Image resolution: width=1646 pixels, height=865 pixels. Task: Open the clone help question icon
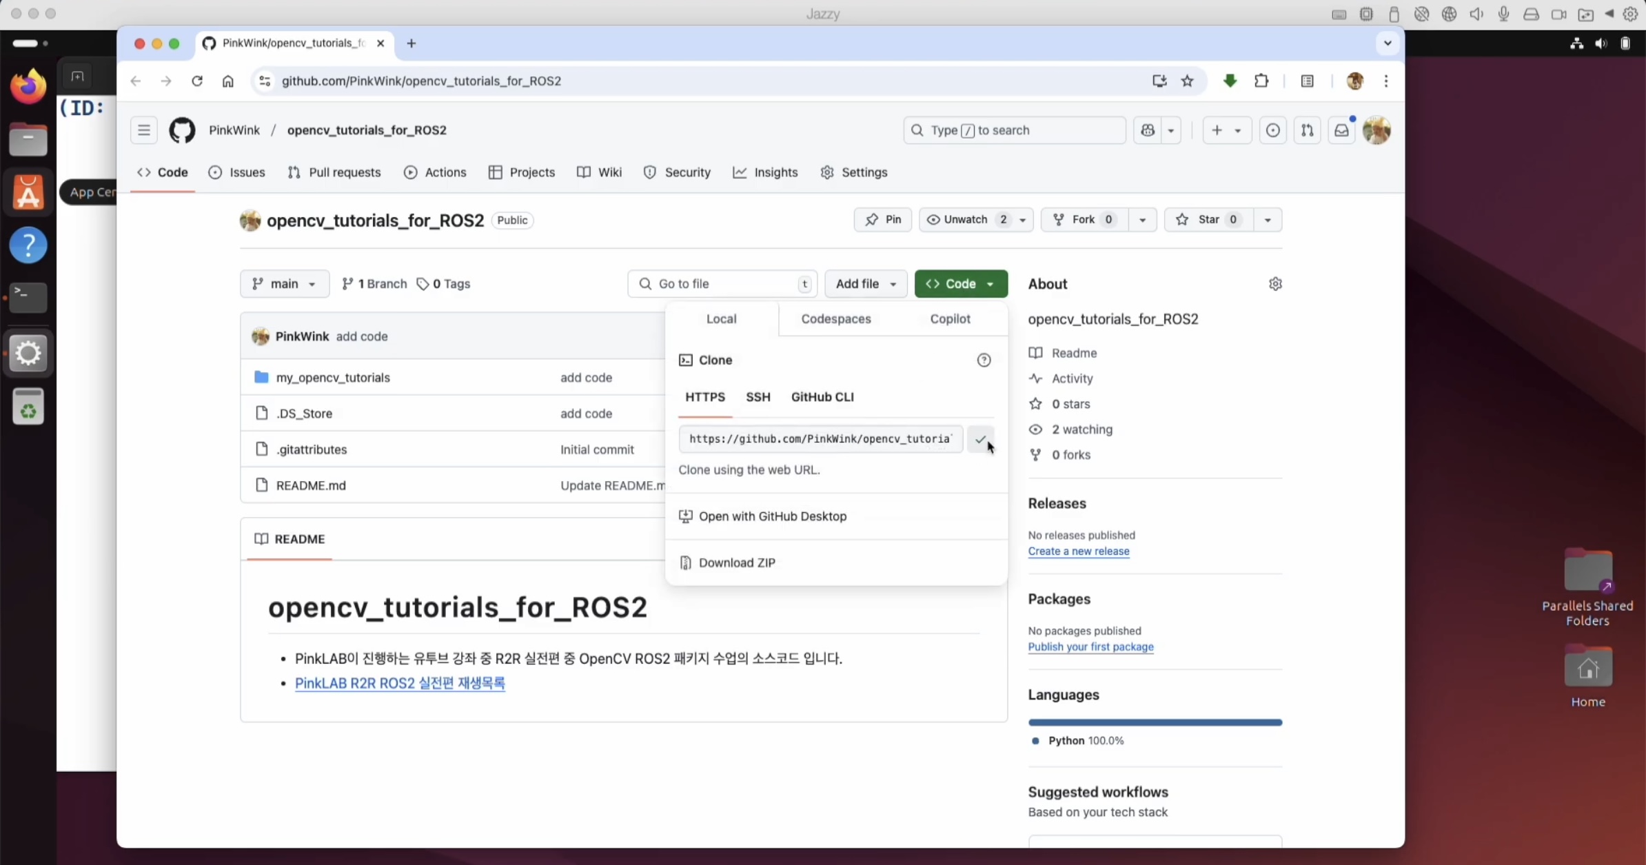click(x=984, y=360)
